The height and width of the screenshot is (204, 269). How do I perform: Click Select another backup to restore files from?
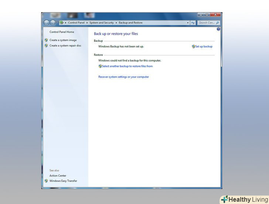pyautogui.click(x=127, y=66)
